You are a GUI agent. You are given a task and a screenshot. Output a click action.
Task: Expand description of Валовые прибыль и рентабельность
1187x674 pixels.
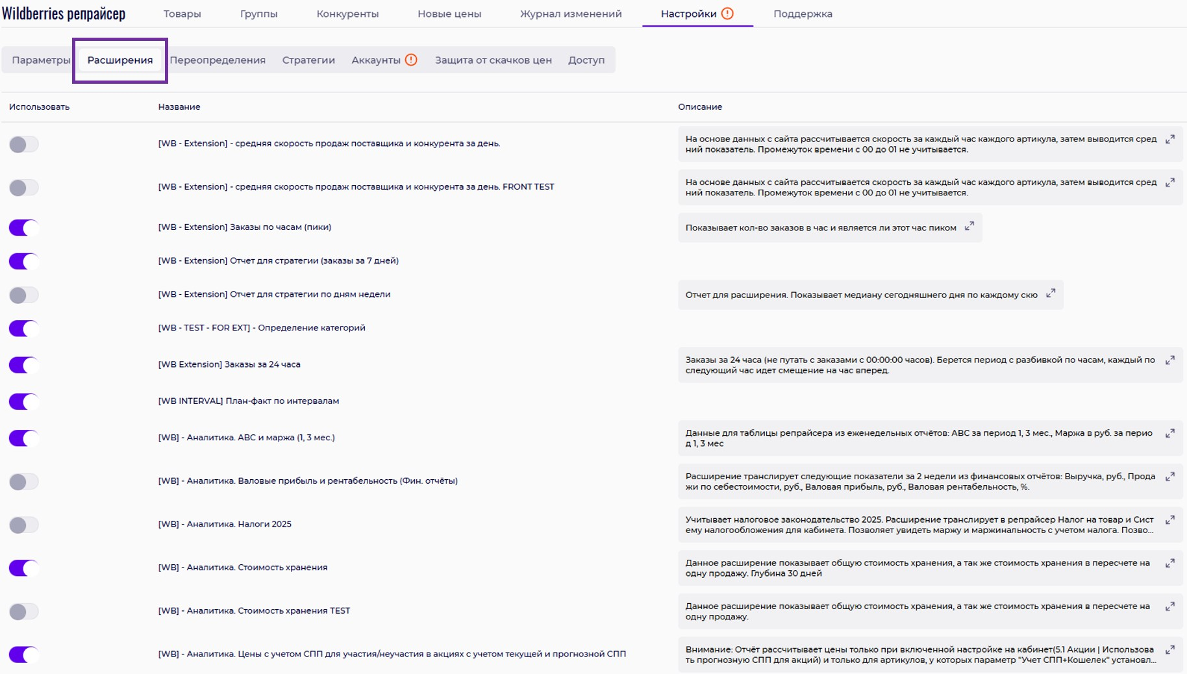coord(1169,477)
